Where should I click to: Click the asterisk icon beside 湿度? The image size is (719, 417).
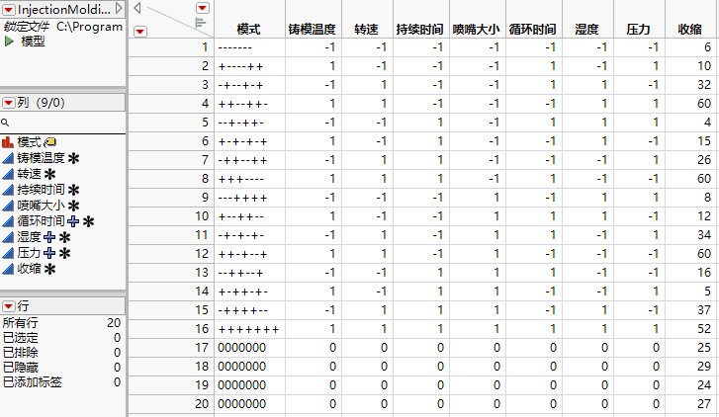(x=64, y=237)
